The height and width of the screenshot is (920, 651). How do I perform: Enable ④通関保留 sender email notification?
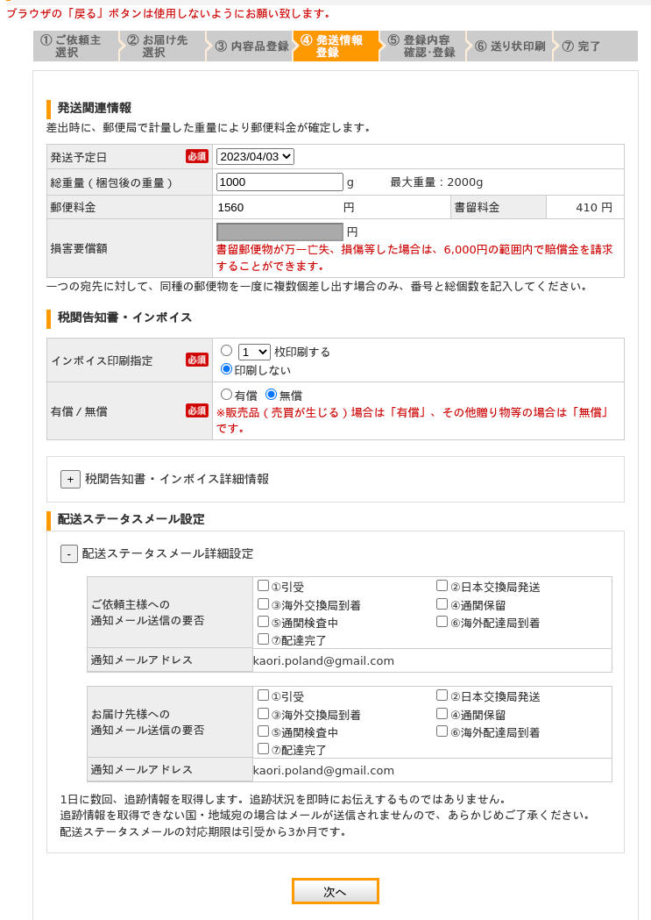(x=442, y=603)
